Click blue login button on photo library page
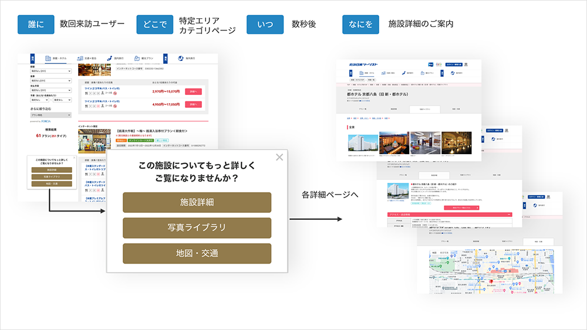 (454, 64)
